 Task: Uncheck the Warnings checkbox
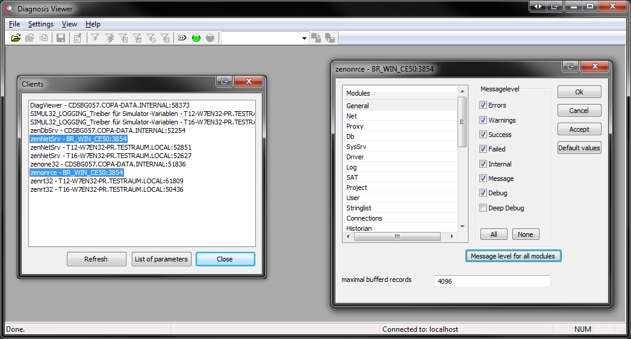(x=483, y=120)
